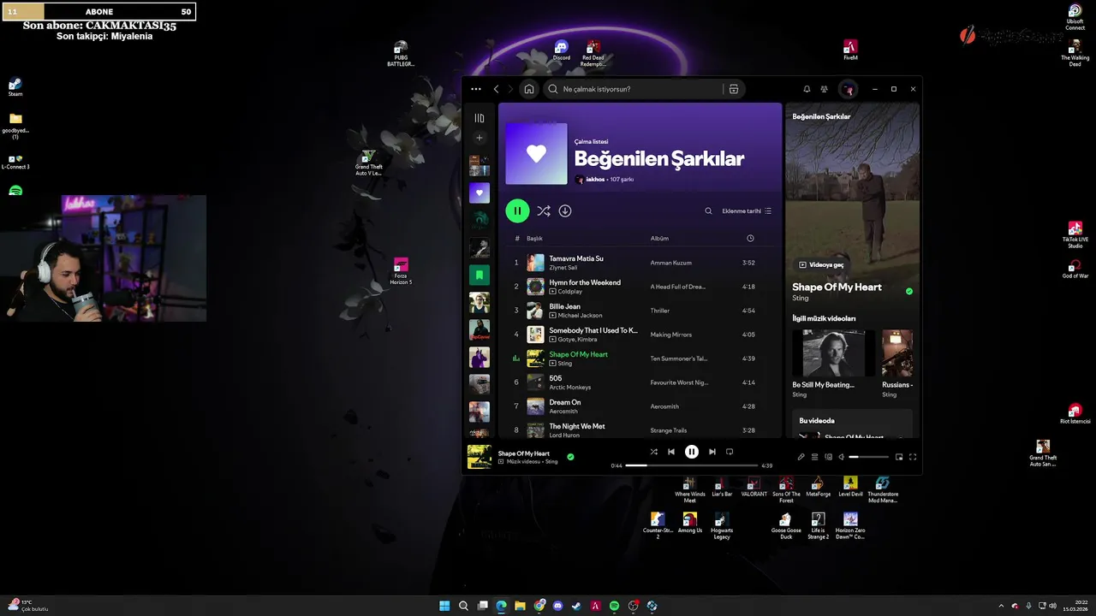Pause playlist with big green button
Screen dimensions: 1096x616
pyautogui.click(x=517, y=210)
